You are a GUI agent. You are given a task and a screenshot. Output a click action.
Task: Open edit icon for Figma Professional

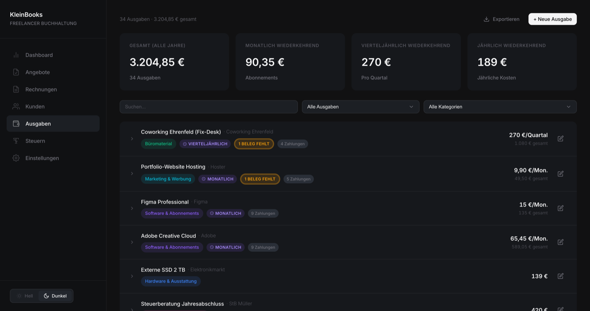coord(560,208)
